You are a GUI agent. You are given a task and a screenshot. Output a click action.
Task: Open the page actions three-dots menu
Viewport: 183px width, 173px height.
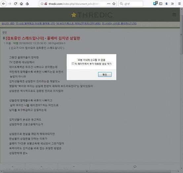tap(109, 4)
